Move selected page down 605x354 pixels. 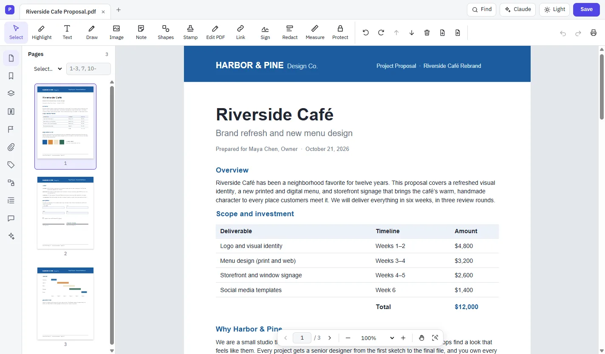tap(412, 33)
